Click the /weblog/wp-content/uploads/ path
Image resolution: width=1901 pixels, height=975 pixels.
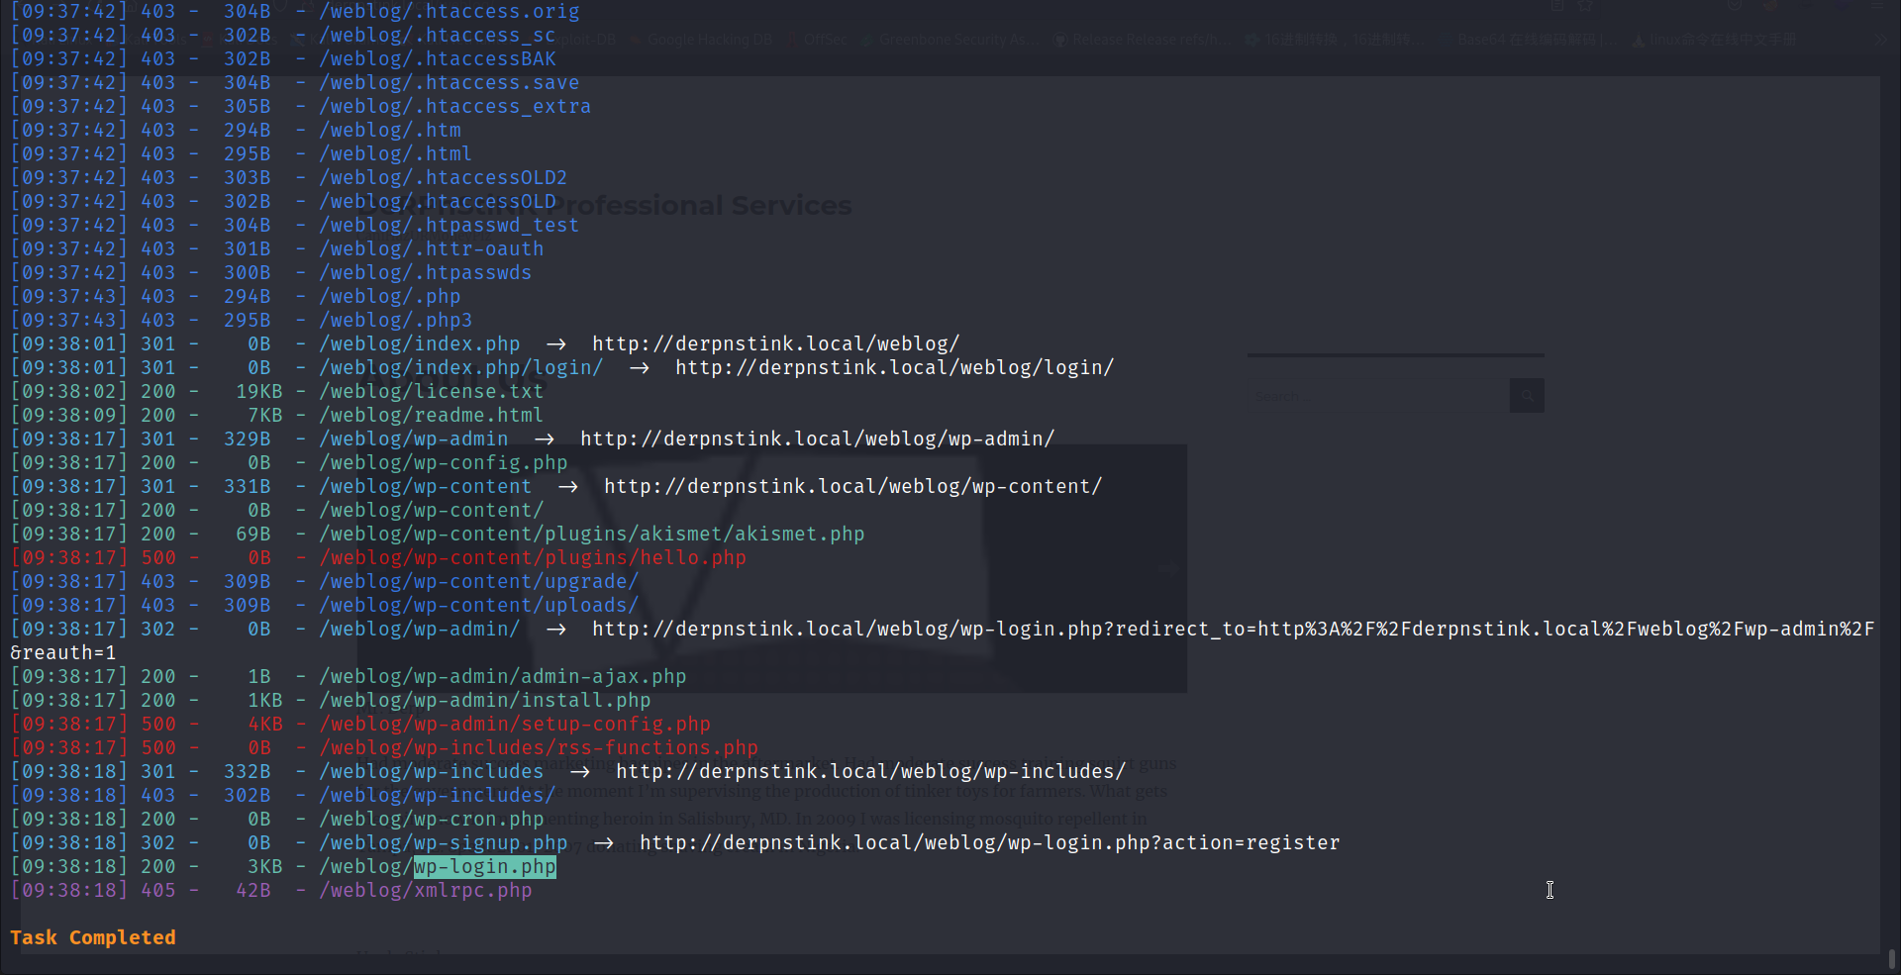pyautogui.click(x=478, y=606)
